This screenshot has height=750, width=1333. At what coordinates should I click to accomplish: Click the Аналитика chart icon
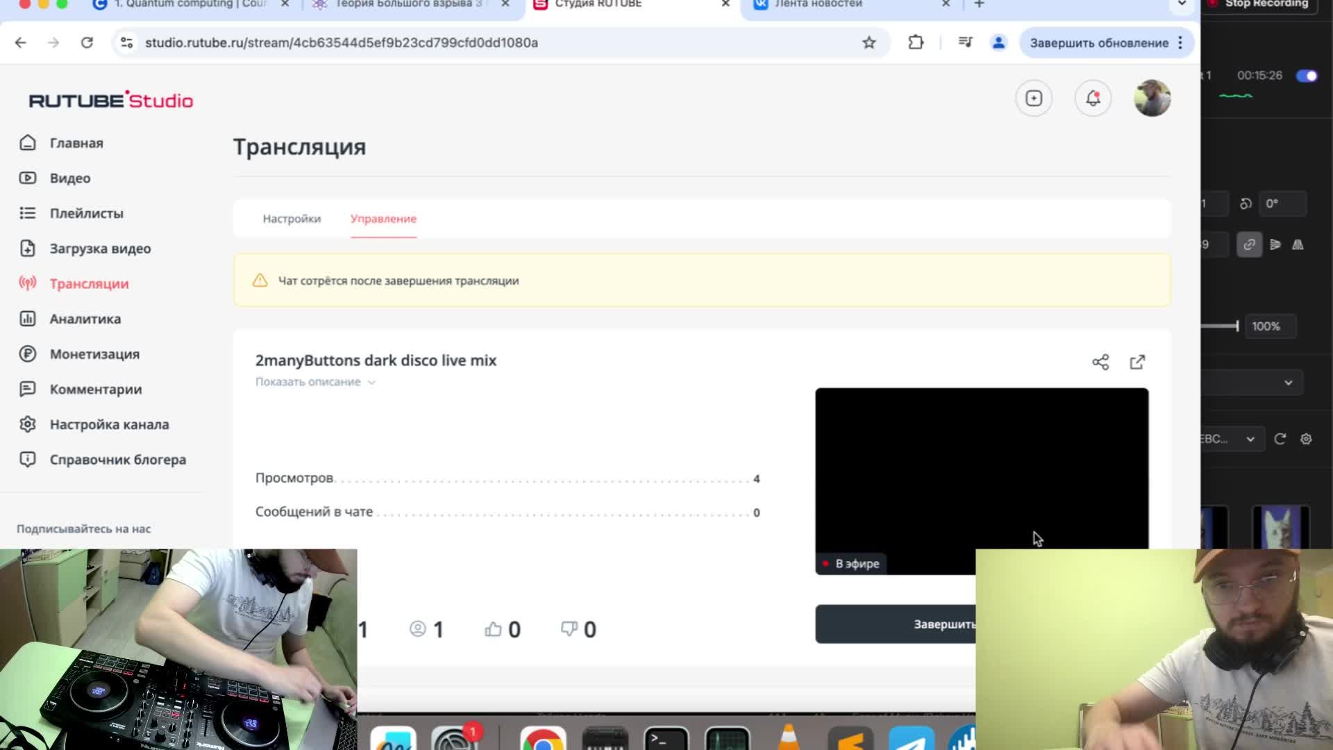[28, 319]
